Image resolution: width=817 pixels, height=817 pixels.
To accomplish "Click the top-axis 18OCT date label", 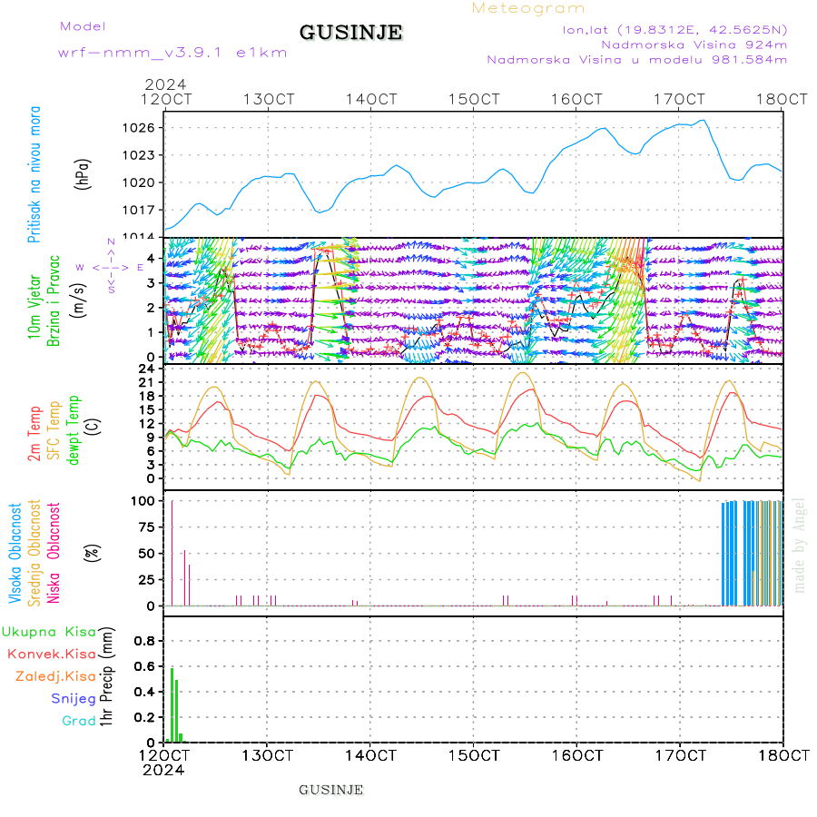I will (x=782, y=100).
